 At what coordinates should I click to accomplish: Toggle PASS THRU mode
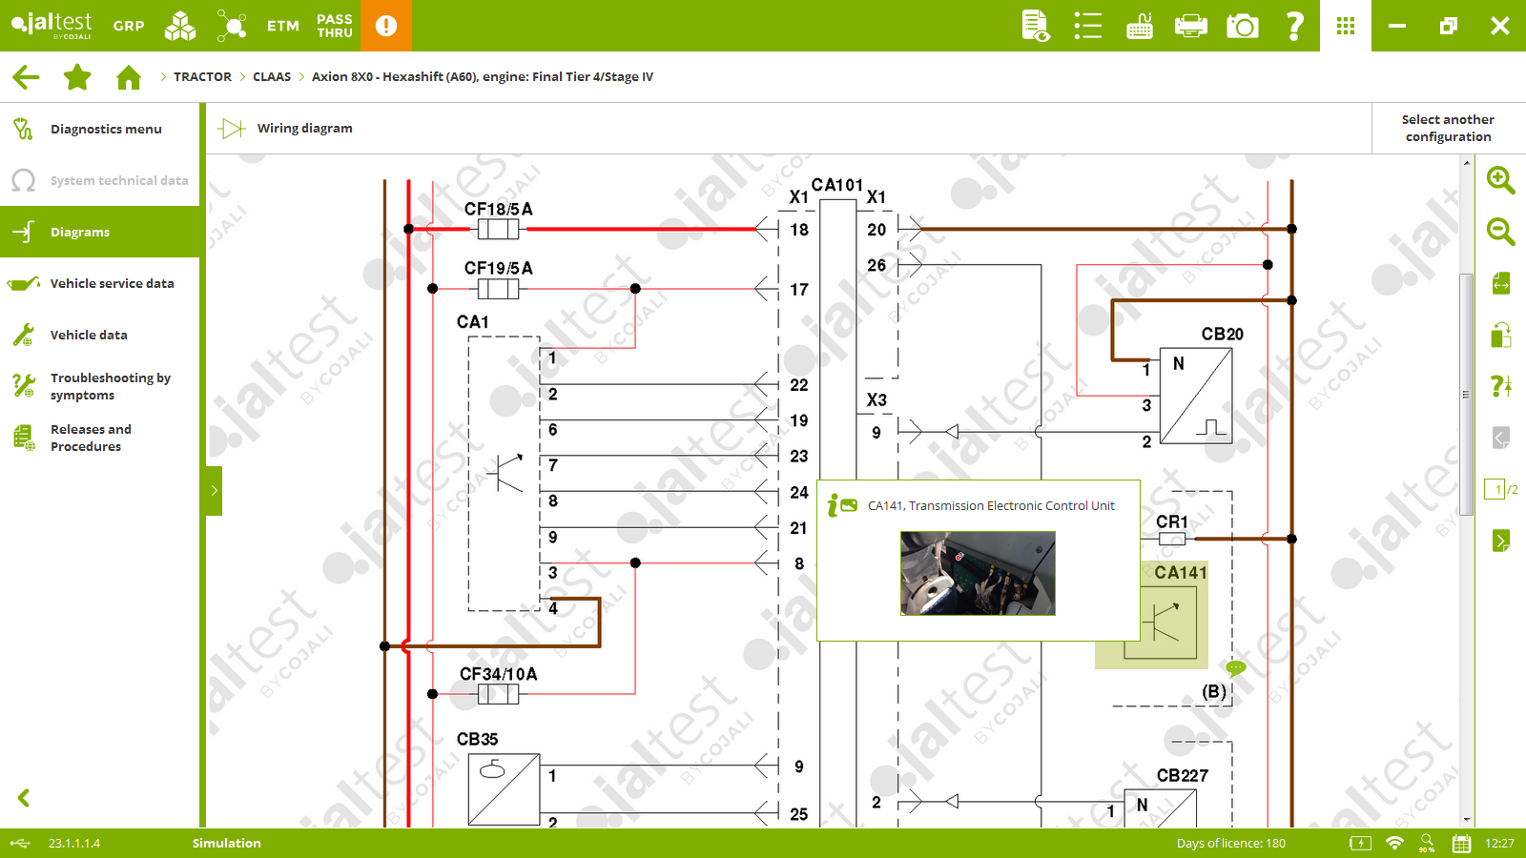[335, 26]
